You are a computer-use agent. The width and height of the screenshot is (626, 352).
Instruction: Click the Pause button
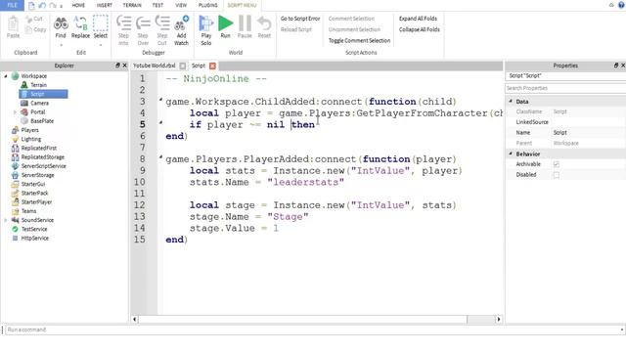(x=245, y=27)
